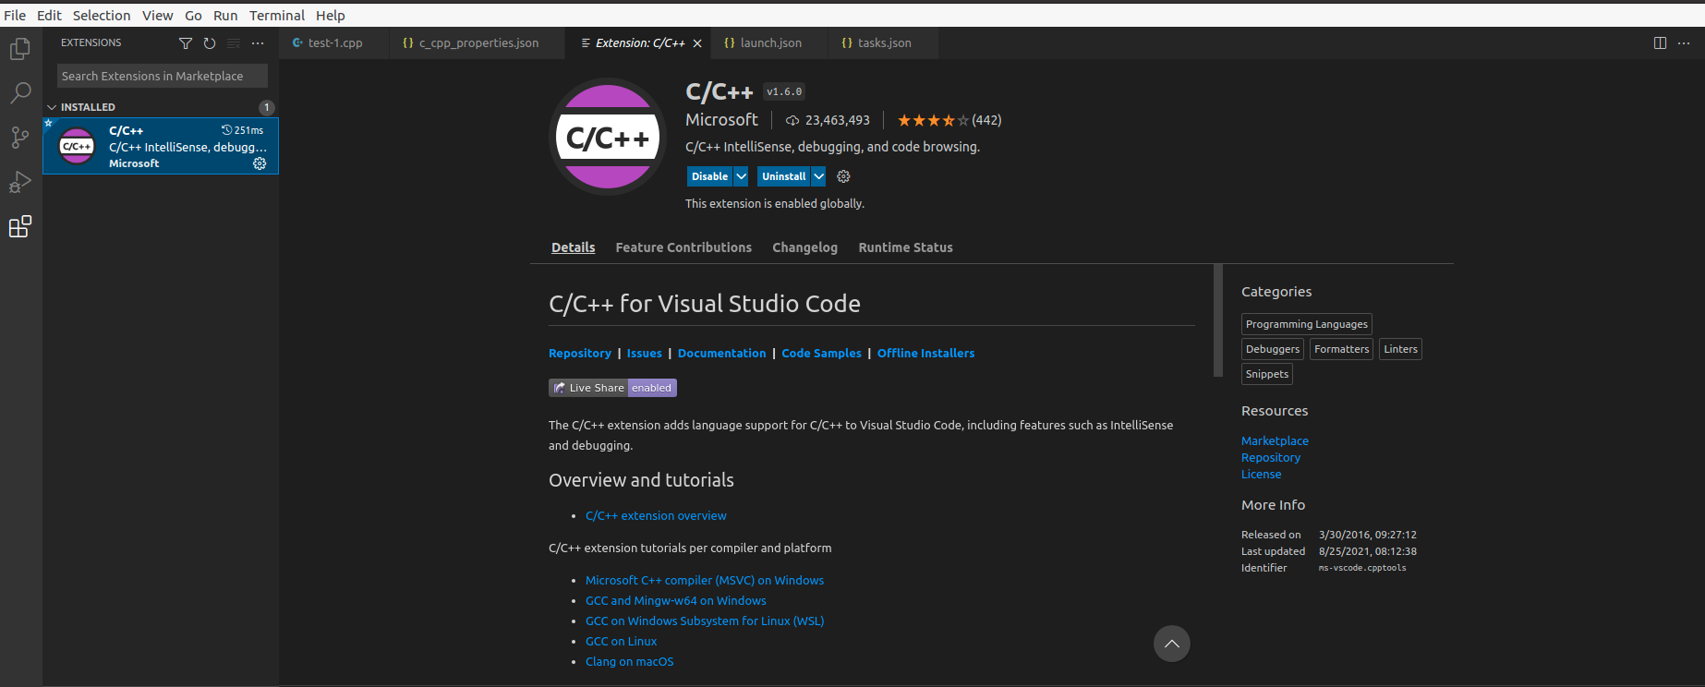The image size is (1705, 687).
Task: Click the scroll-to-top arrow button
Action: pyautogui.click(x=1172, y=644)
